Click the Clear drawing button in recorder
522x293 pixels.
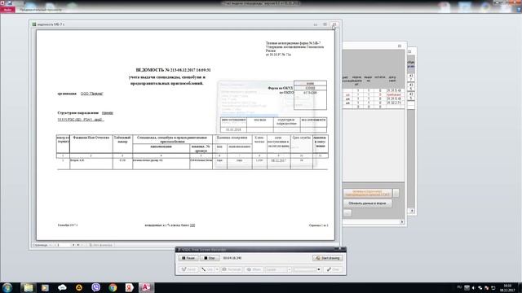tap(333, 269)
